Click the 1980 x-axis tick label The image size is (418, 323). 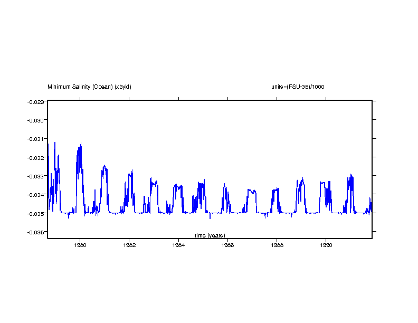tap(80, 245)
